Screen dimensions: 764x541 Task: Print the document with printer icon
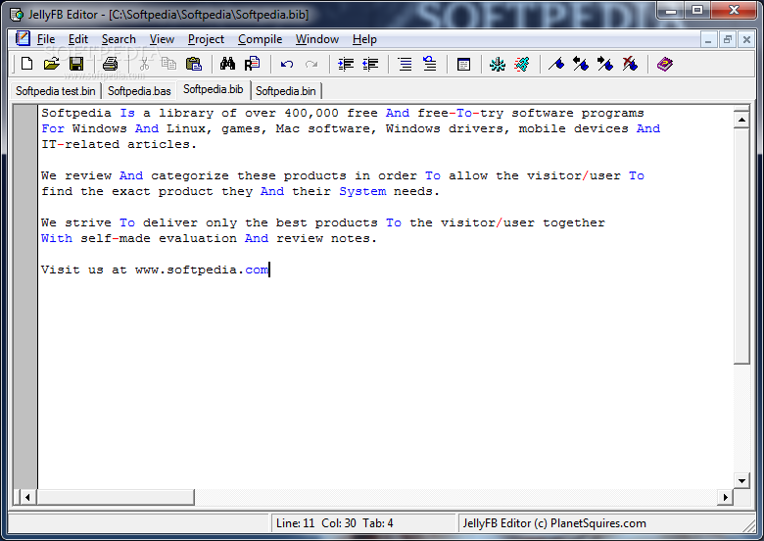(110, 64)
